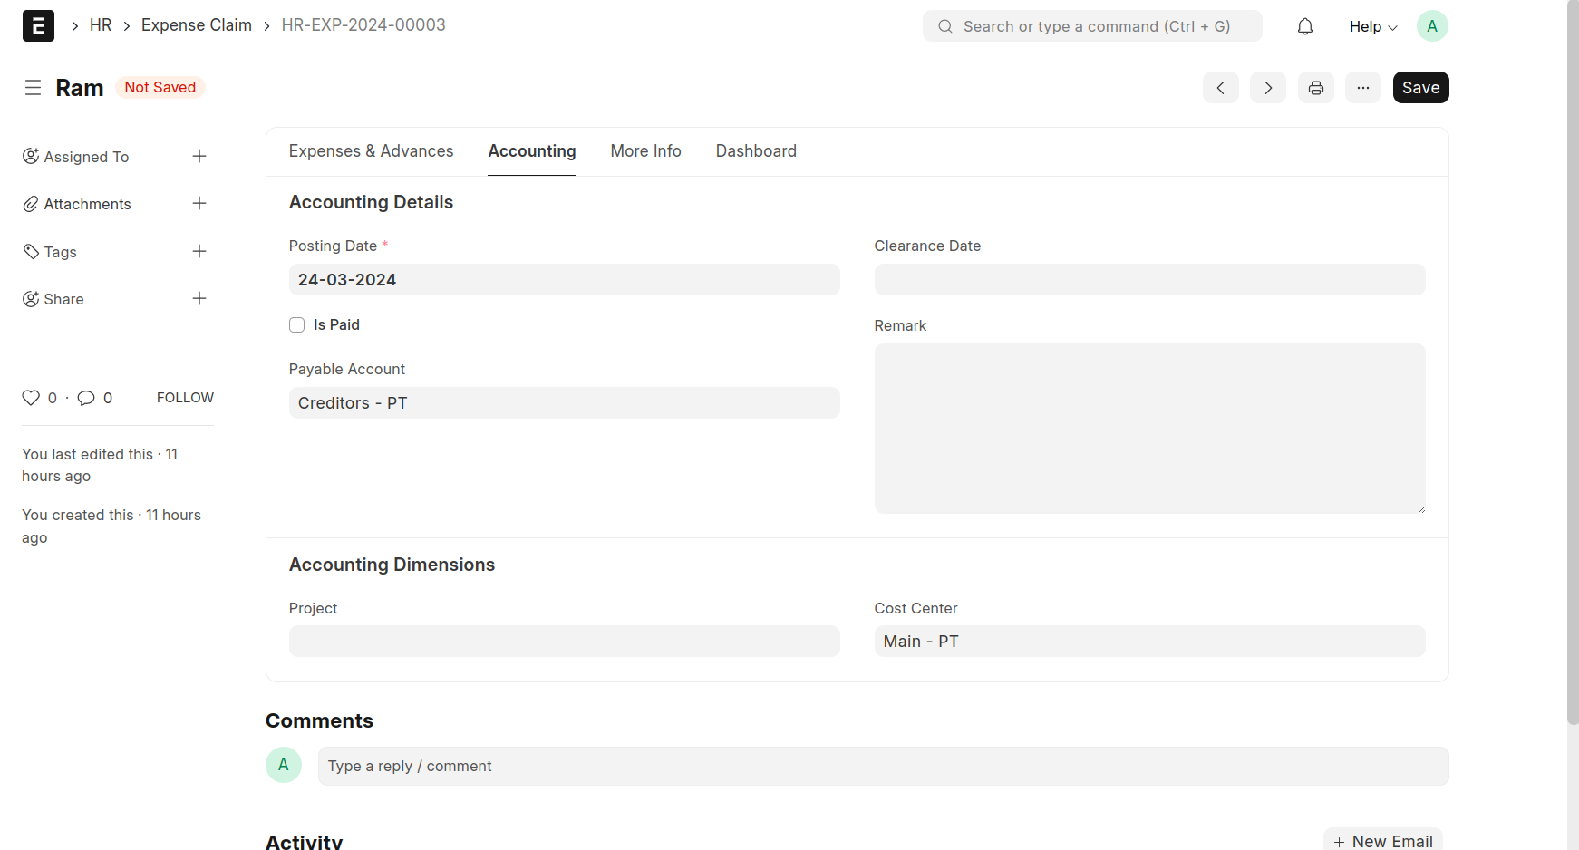The image size is (1579, 850).
Task: Enable the Is Paid checkbox
Action: [x=296, y=325]
